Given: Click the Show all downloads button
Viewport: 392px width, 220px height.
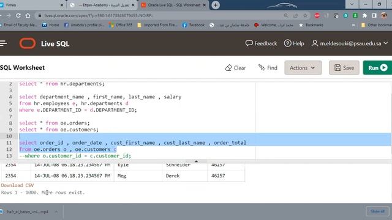Looking at the screenshot, I should click(377, 211).
